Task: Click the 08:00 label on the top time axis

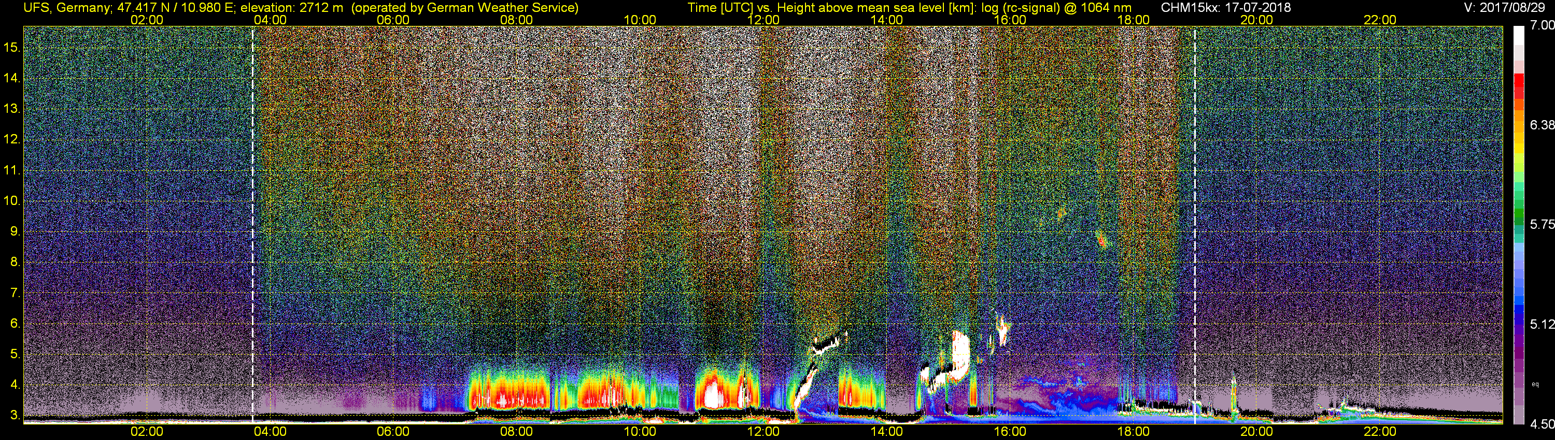Action: (516, 20)
